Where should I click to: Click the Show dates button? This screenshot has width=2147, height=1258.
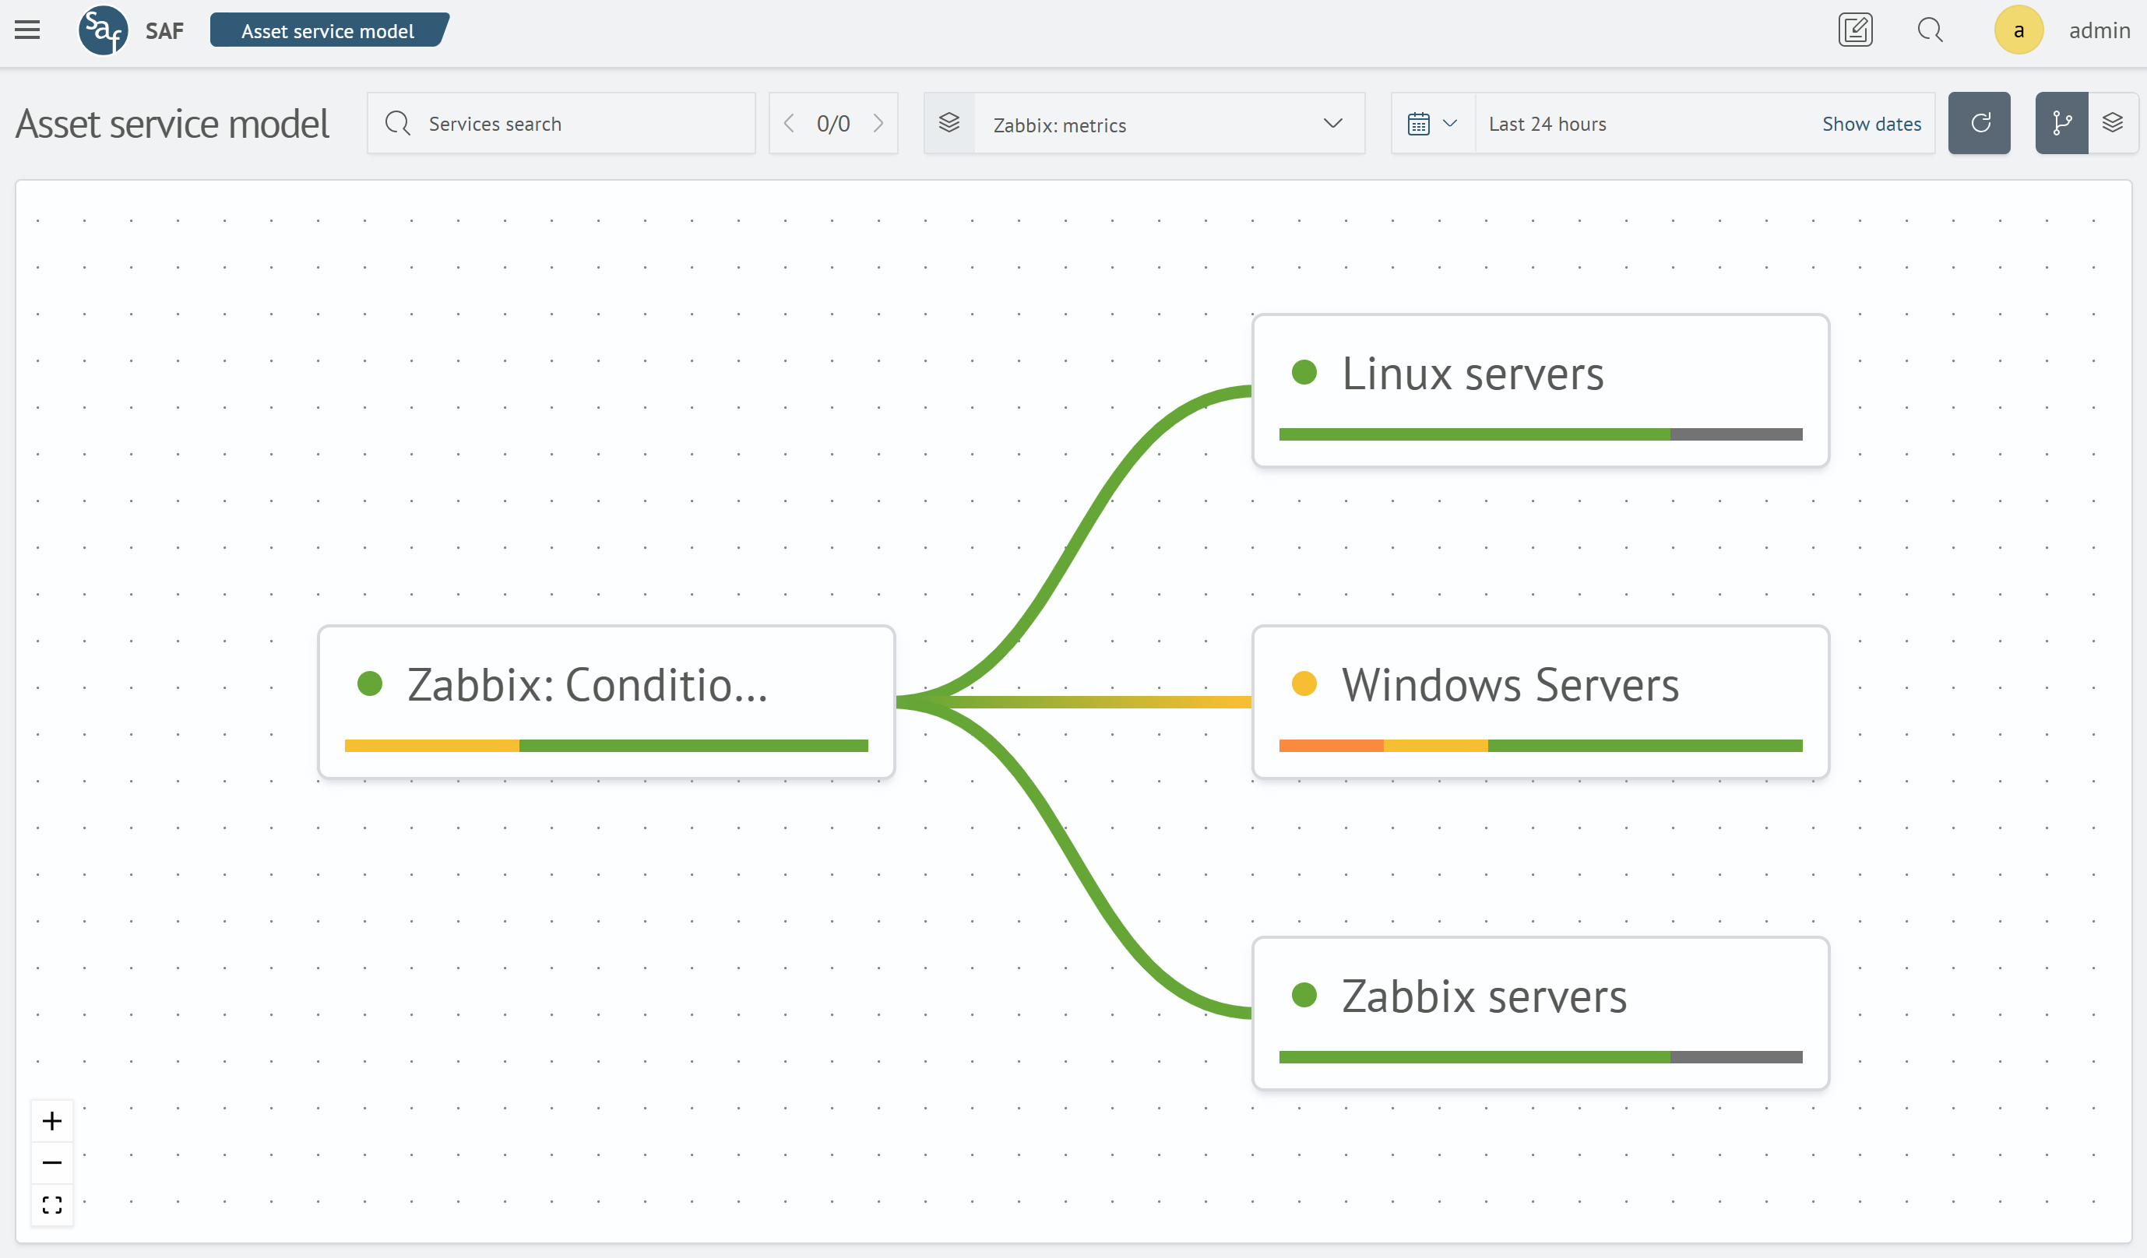point(1872,123)
